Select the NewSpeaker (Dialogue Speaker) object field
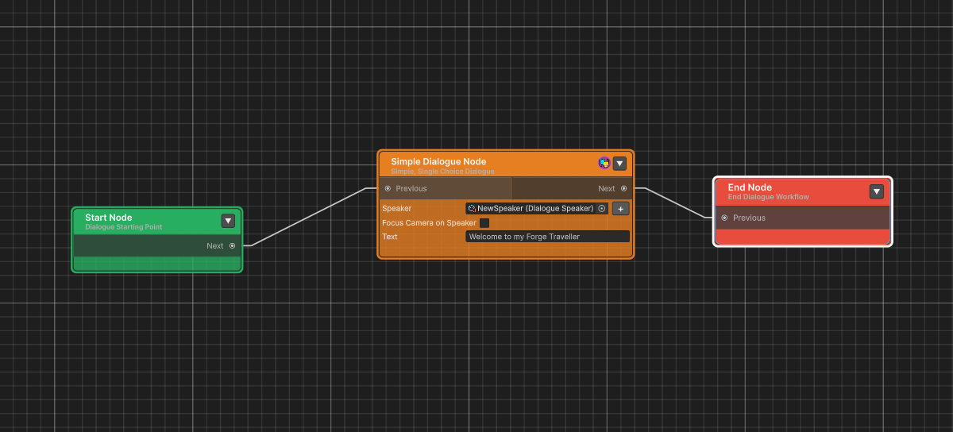The image size is (953, 432). click(534, 209)
